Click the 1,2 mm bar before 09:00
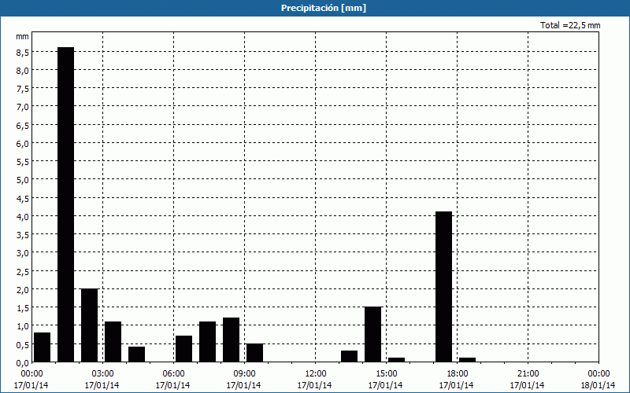Image resolution: width=630 pixels, height=393 pixels. click(231, 340)
